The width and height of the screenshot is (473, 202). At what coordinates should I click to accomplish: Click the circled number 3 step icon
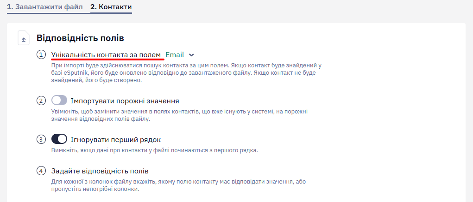coord(41,140)
